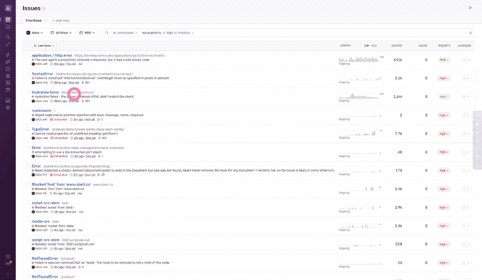Click the play icon button at top right
Image resolution: width=482 pixels, height=280 pixels.
point(471,8)
